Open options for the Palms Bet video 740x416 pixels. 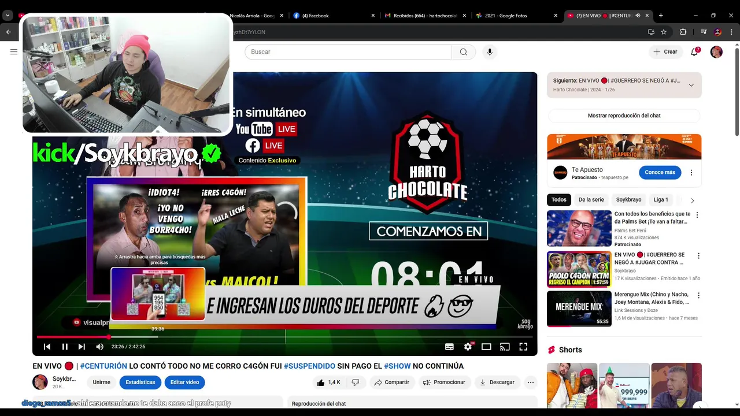pos(697,215)
